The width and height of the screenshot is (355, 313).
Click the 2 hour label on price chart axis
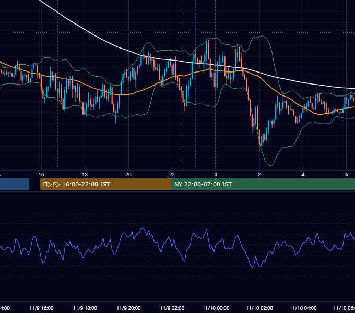click(x=259, y=175)
